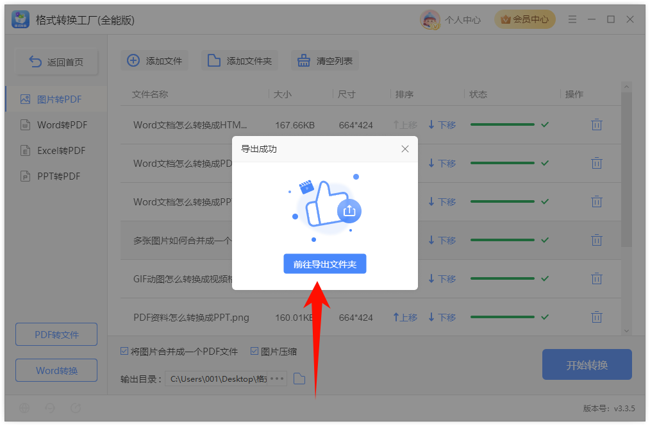
Task: Click the 状态 column header
Action: tap(478, 94)
